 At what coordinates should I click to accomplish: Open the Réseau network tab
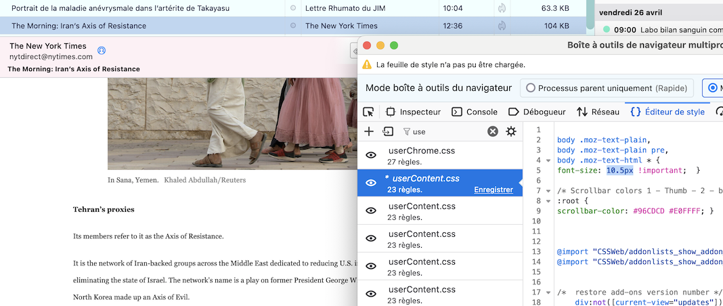click(598, 112)
